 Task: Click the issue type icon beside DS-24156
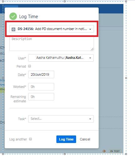[x=13, y=29]
